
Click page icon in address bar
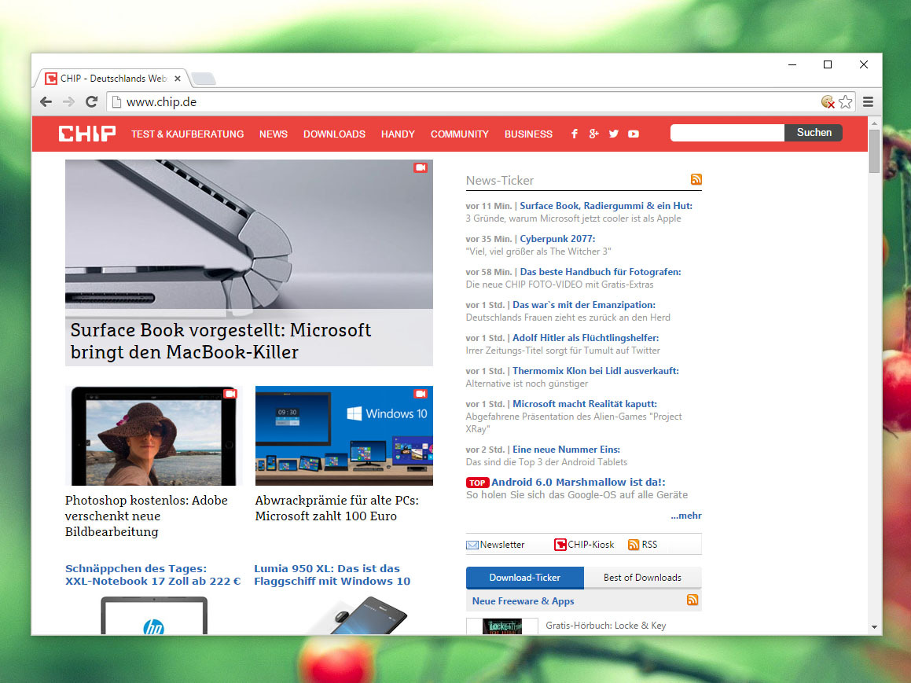(116, 102)
